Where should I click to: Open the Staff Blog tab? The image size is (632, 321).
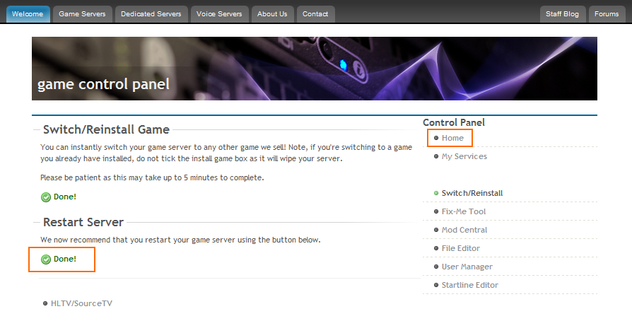coord(562,14)
